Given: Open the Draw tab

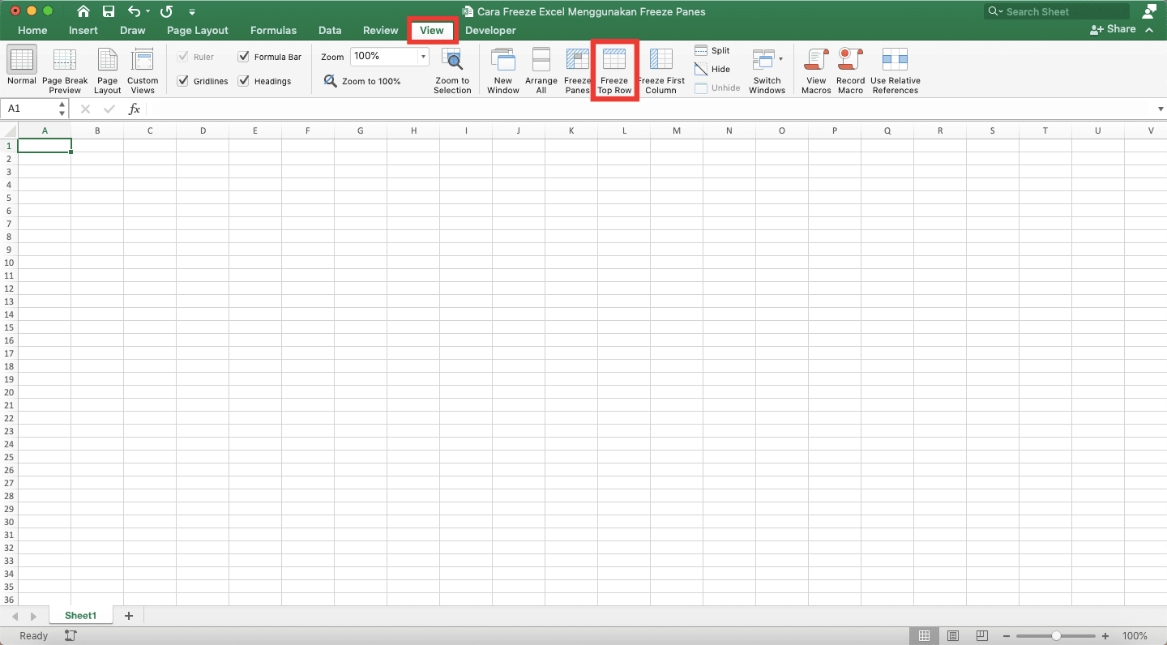Looking at the screenshot, I should 133,30.
